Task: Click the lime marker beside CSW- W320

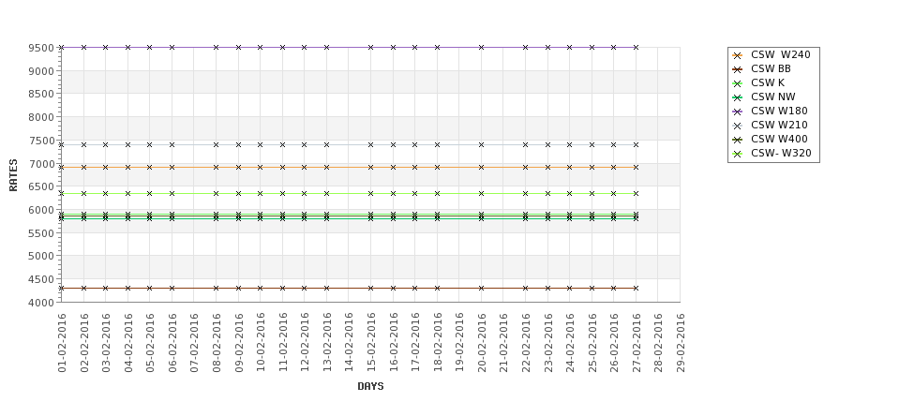Action: 738,154
